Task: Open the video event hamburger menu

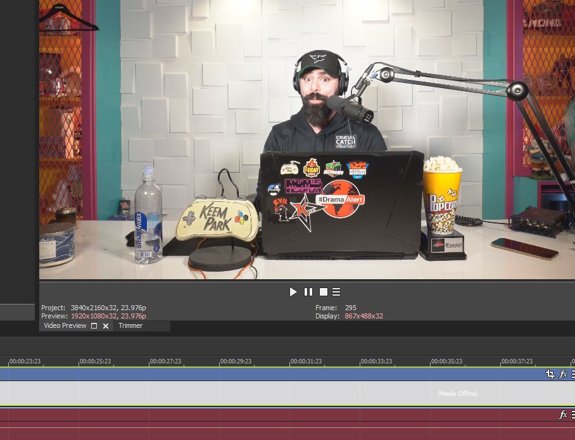Action: [572, 374]
